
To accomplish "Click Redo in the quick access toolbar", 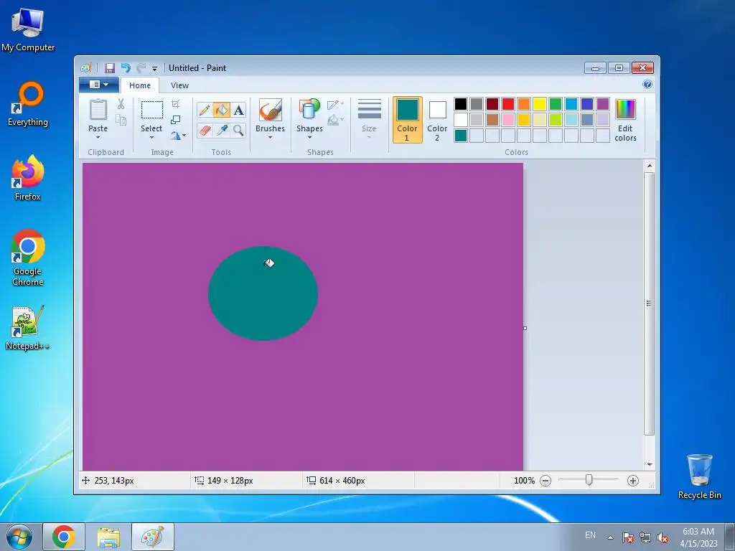I will (141, 68).
